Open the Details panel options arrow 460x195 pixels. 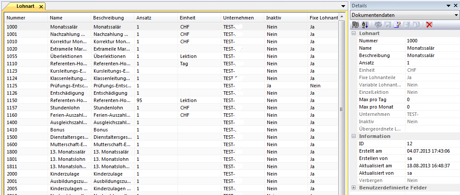449,6
